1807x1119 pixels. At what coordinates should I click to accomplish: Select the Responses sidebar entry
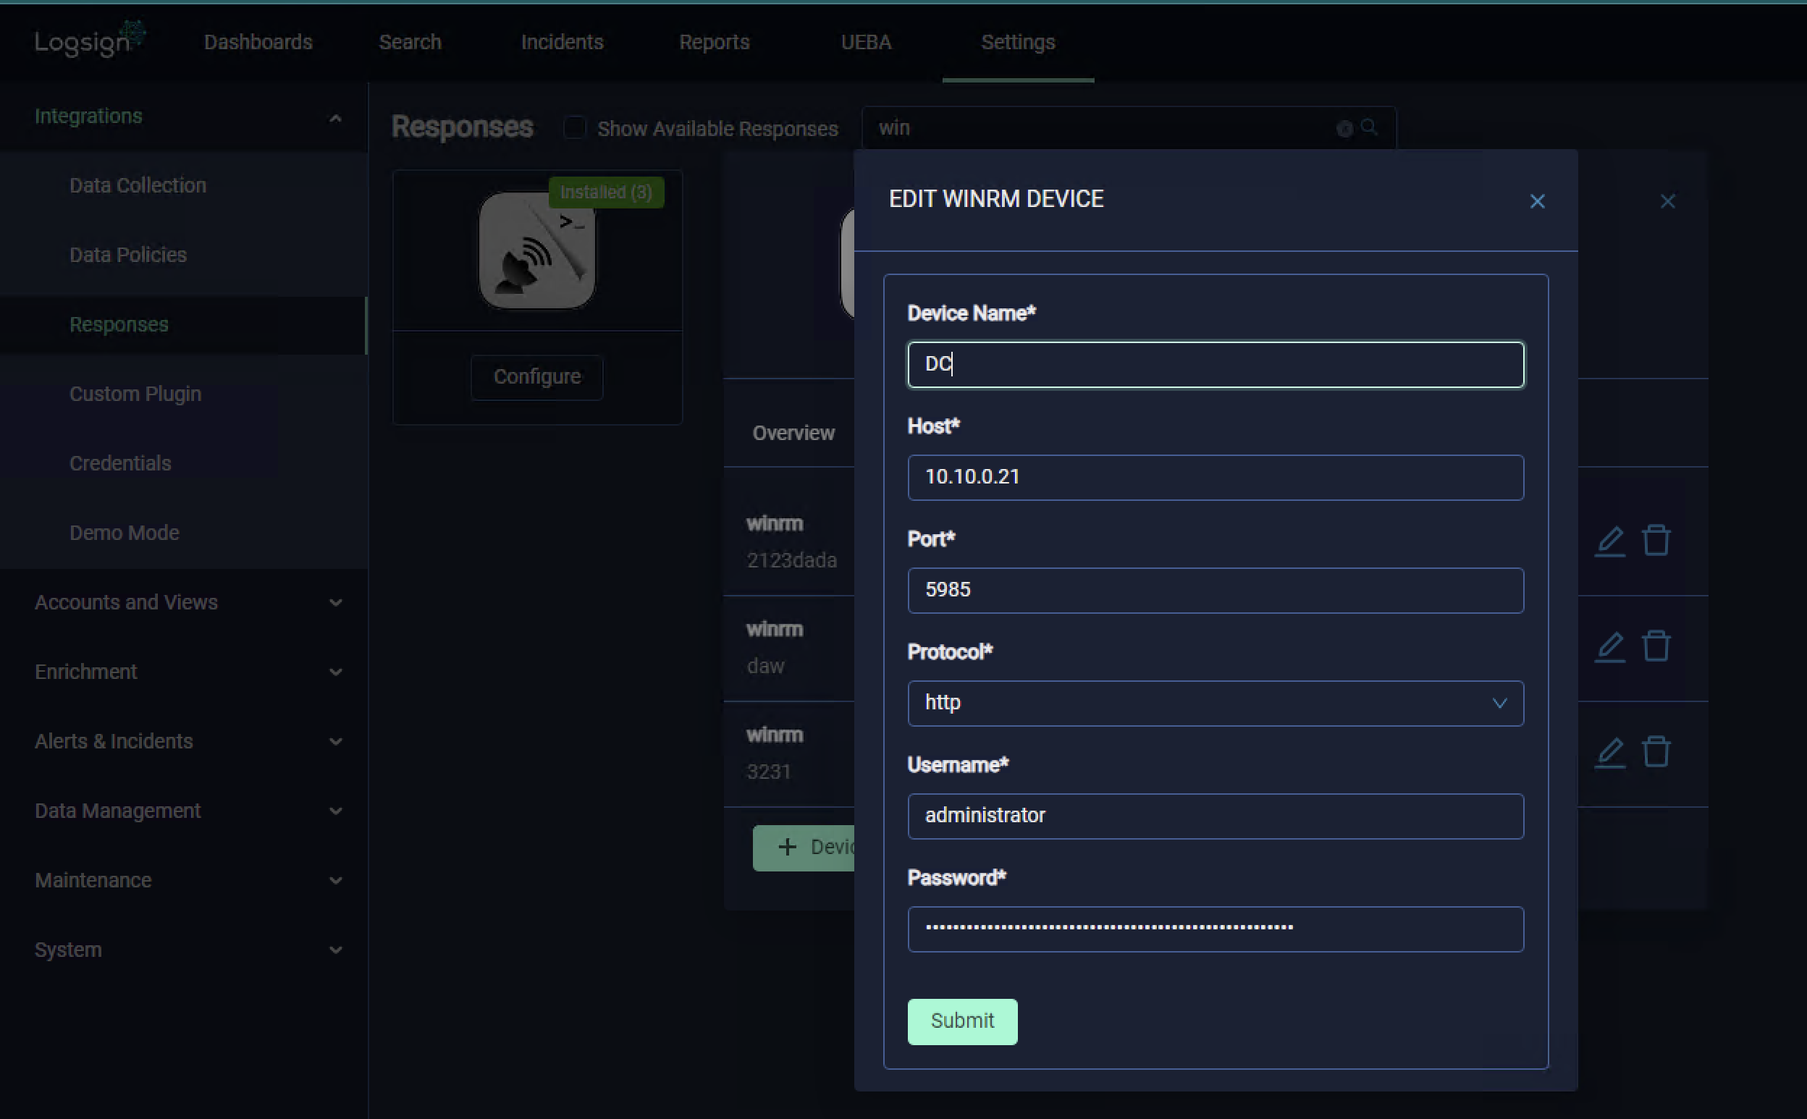118,324
